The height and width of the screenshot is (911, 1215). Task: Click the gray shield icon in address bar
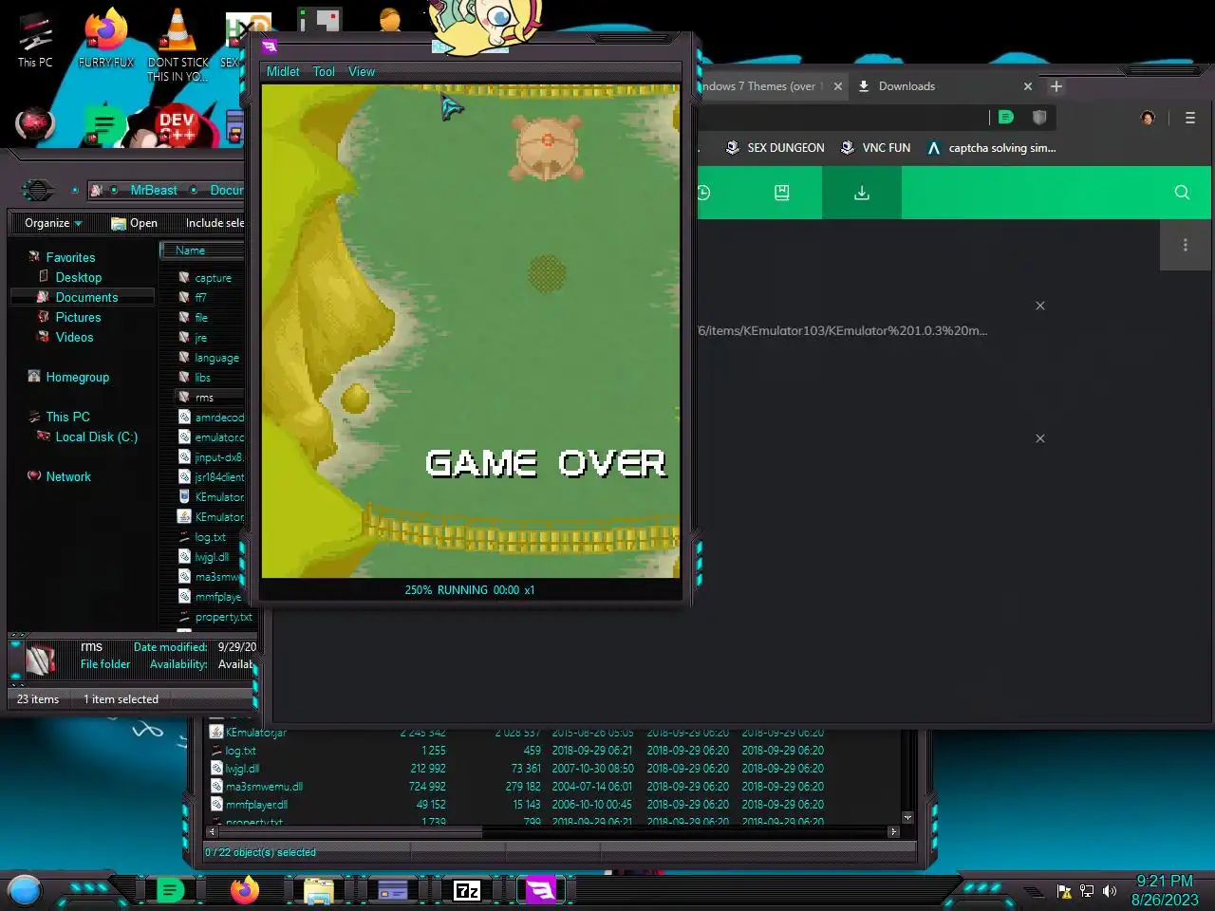pyautogui.click(x=1039, y=118)
